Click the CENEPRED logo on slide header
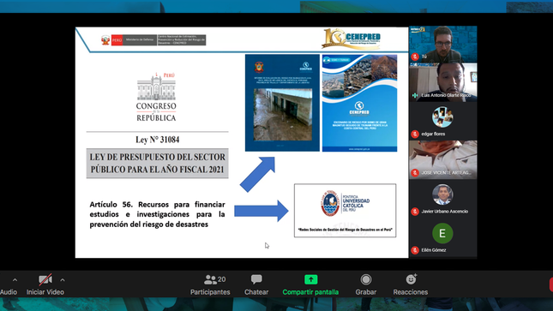Image resolution: width=553 pixels, height=311 pixels. [x=352, y=39]
